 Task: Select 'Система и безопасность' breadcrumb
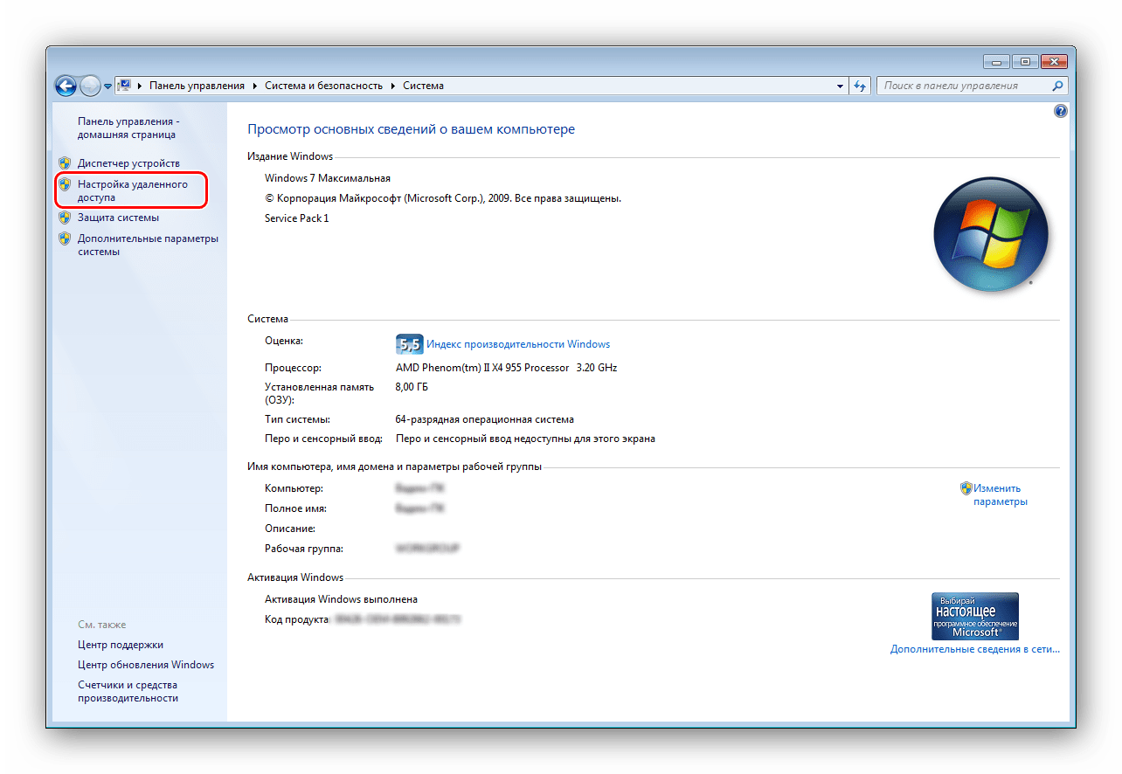point(323,86)
